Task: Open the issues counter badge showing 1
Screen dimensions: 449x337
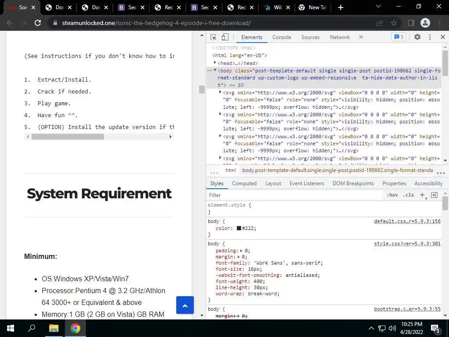Action: click(x=399, y=37)
